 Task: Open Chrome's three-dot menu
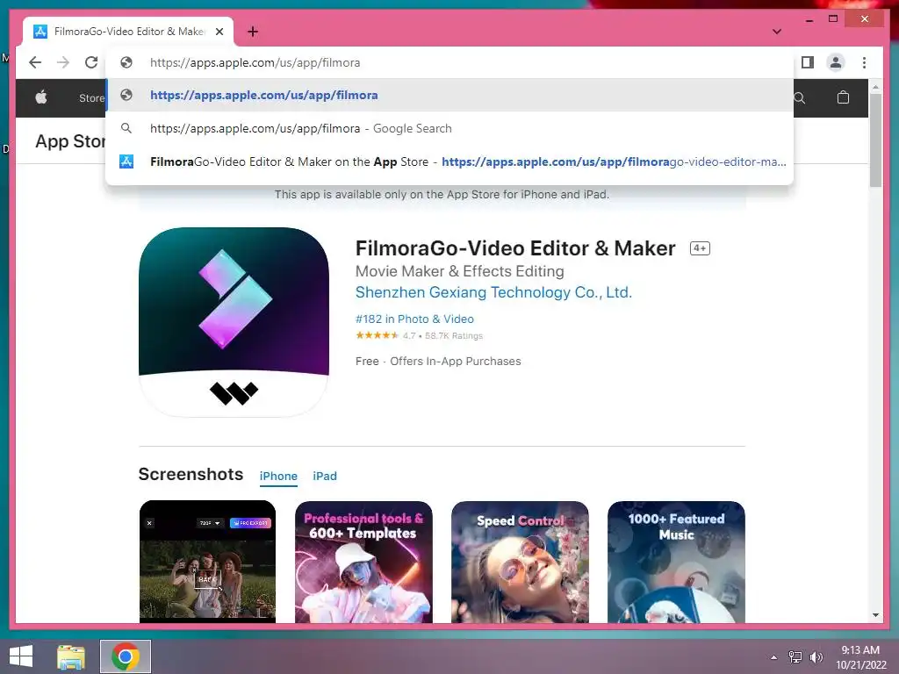point(864,62)
